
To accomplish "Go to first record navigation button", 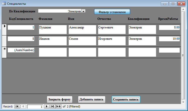I will coord(17,106).
